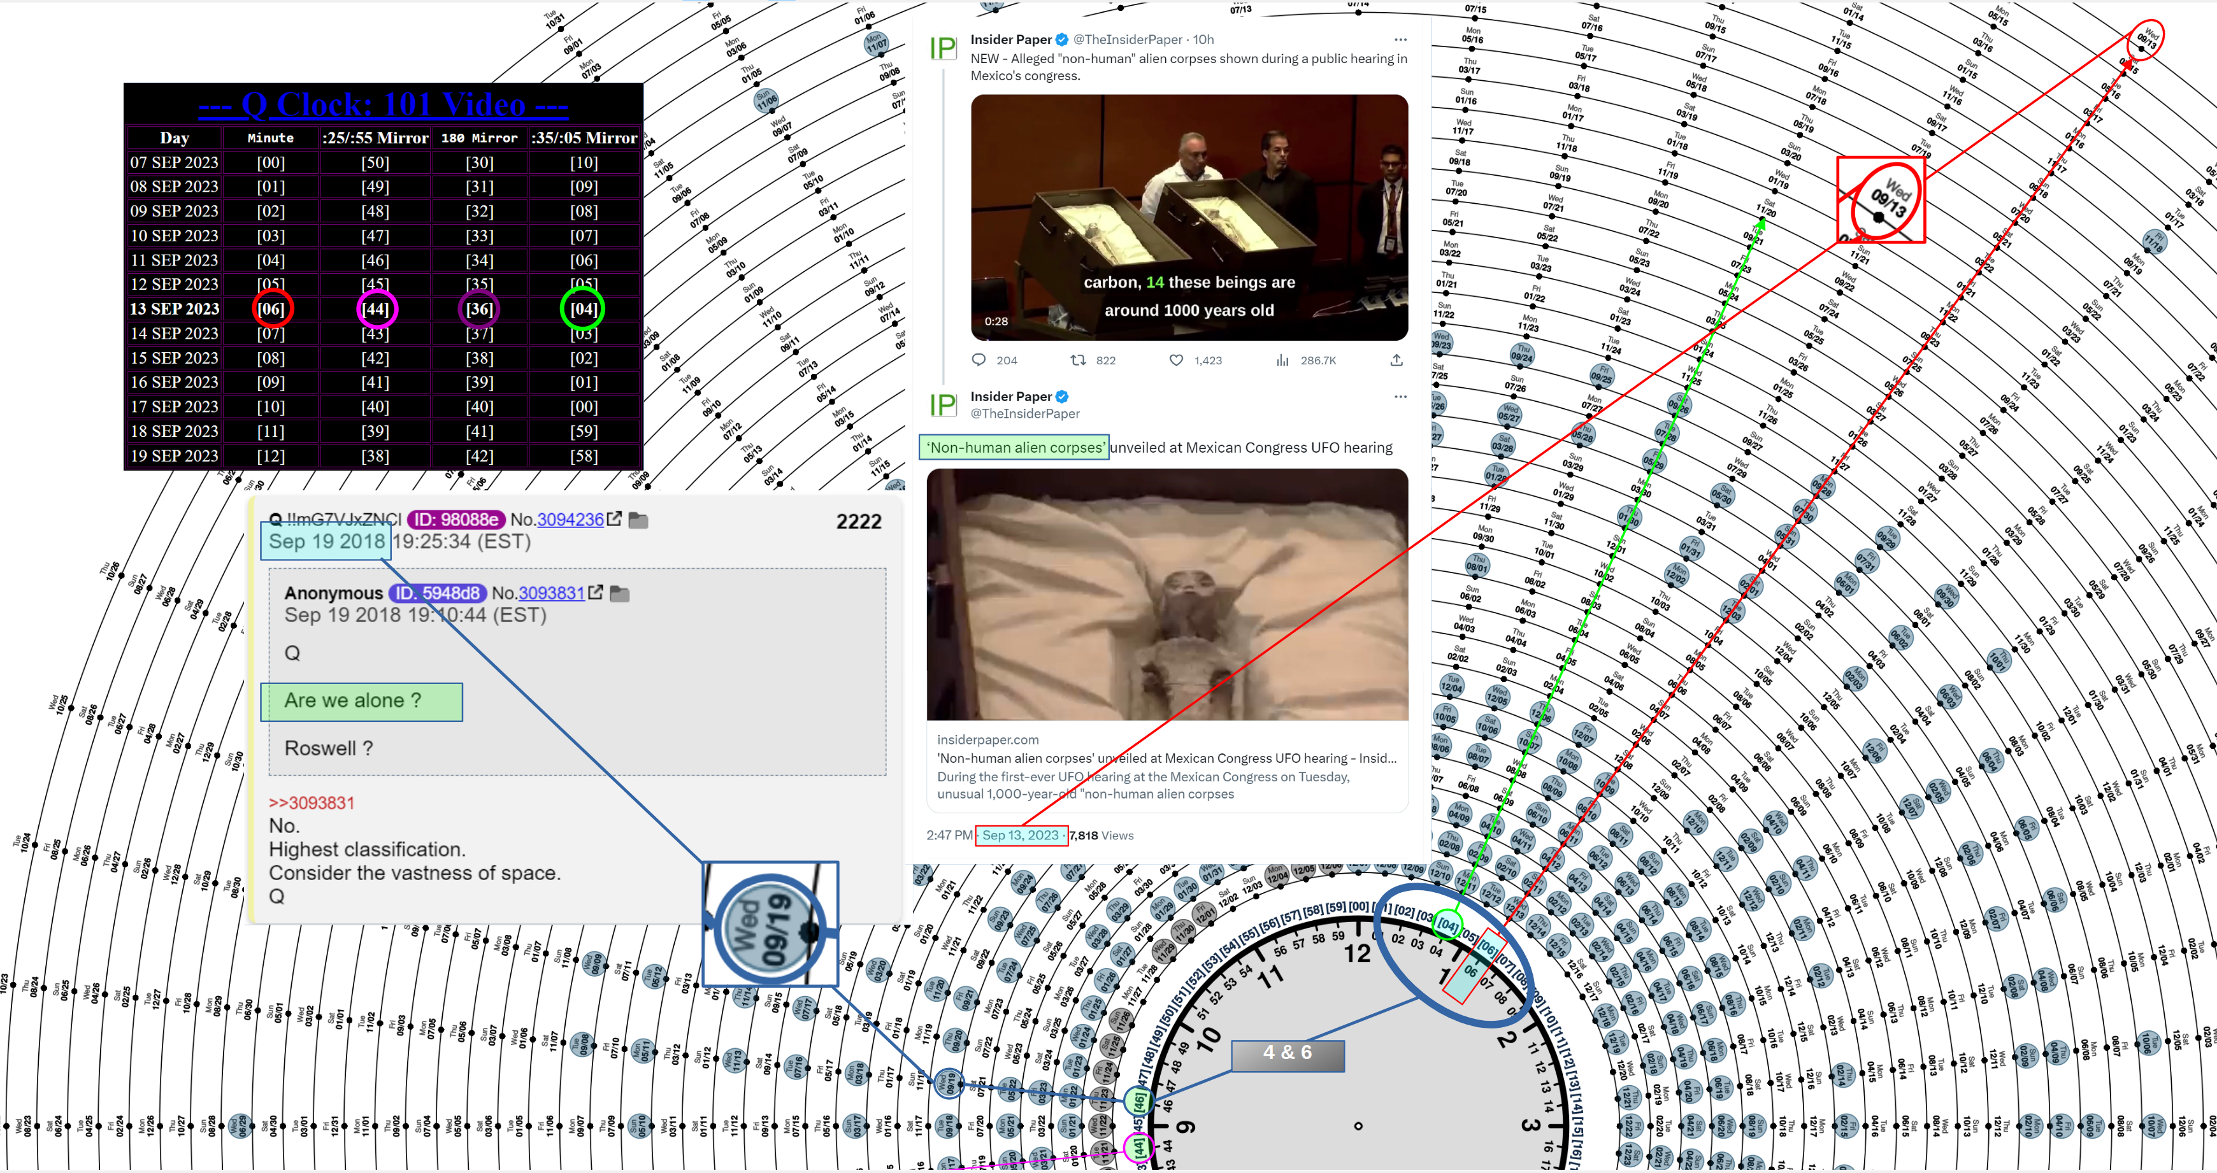The height and width of the screenshot is (1173, 2217).
Task: Click the 180 Mirror column header
Action: (x=479, y=138)
